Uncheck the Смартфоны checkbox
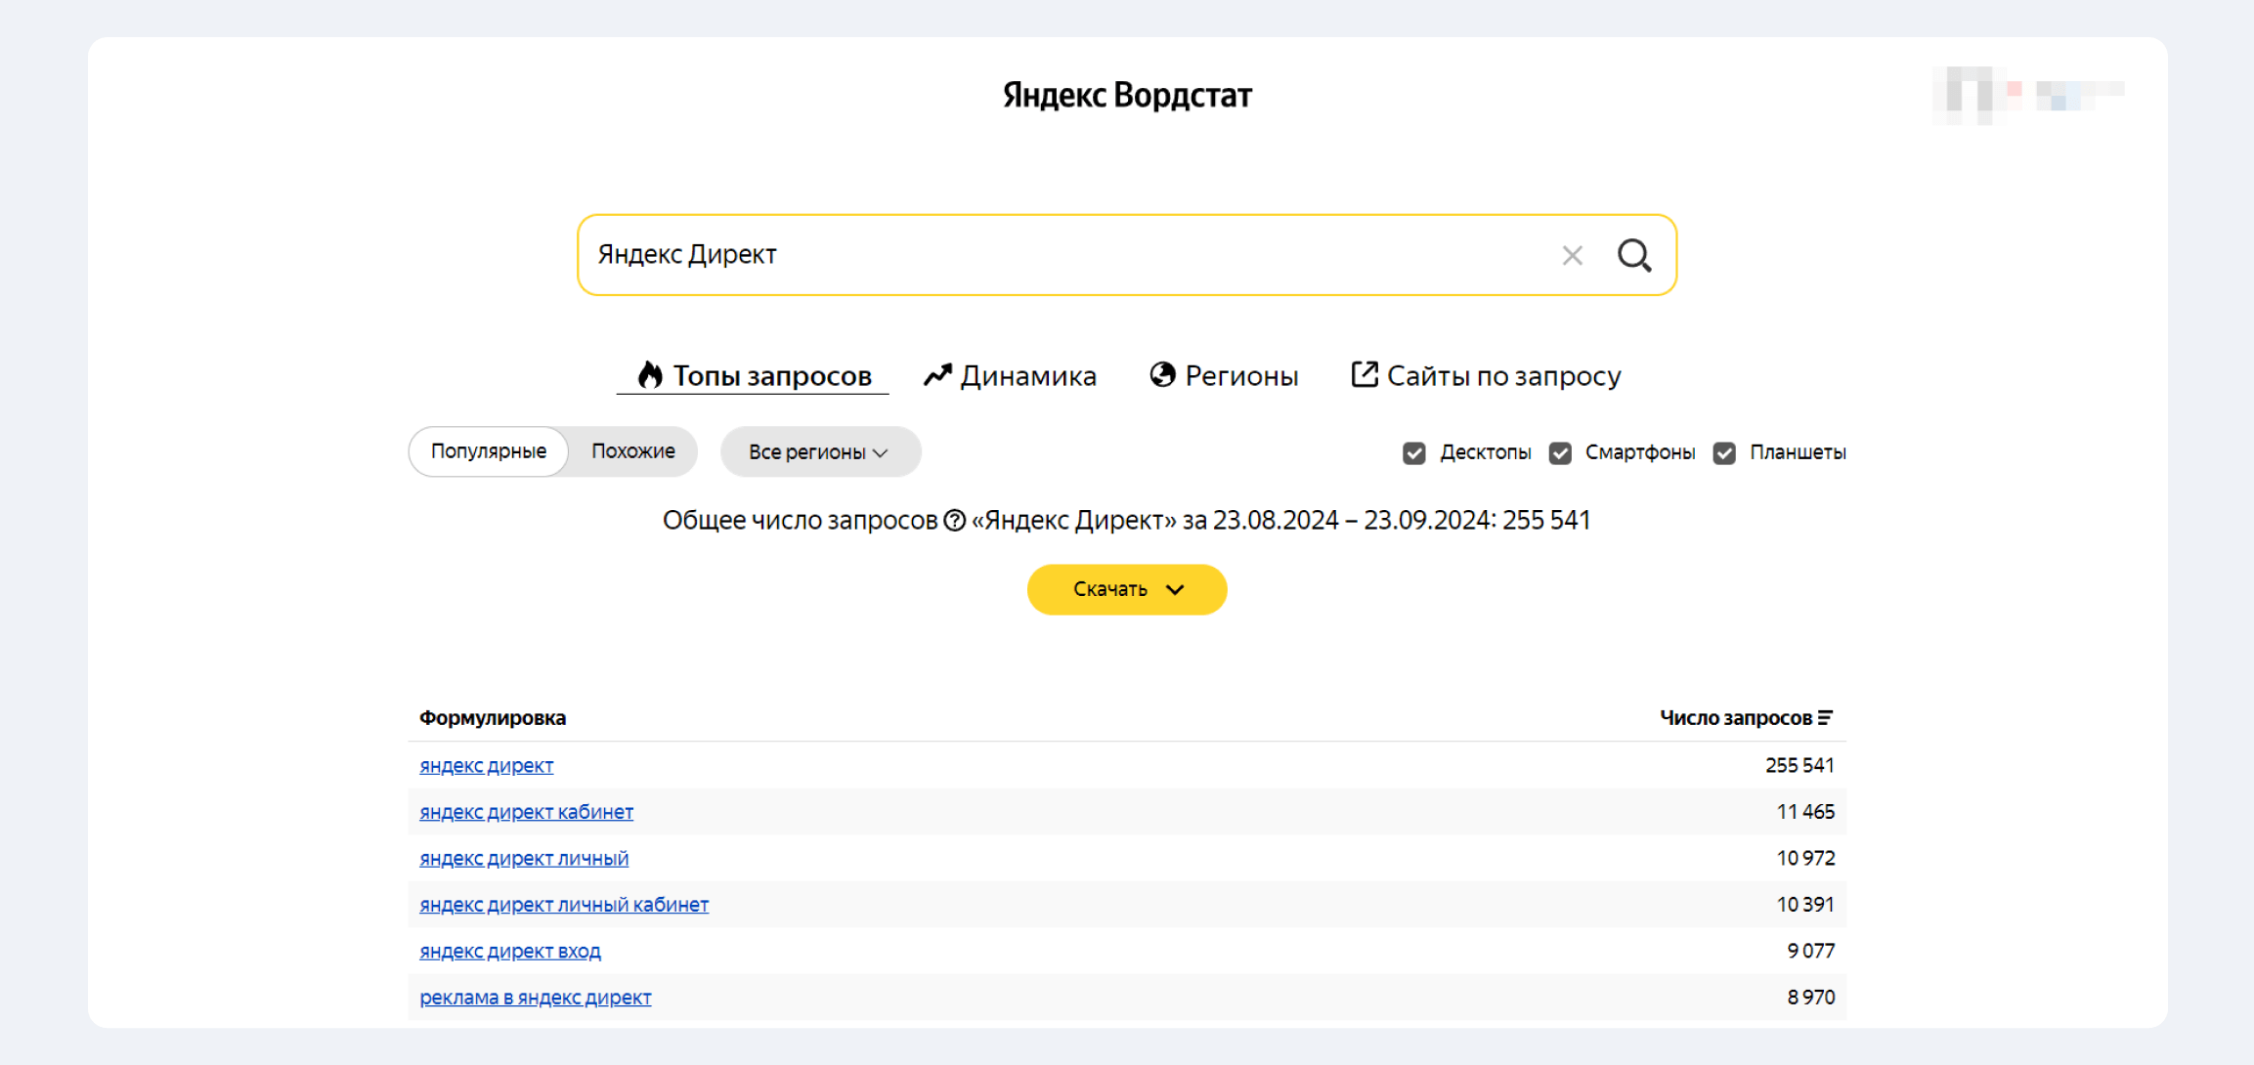 (1560, 452)
